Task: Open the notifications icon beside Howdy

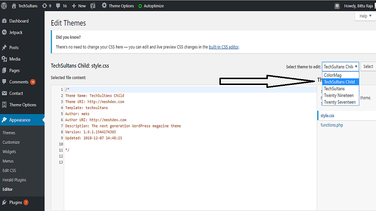Action: click(x=337, y=6)
